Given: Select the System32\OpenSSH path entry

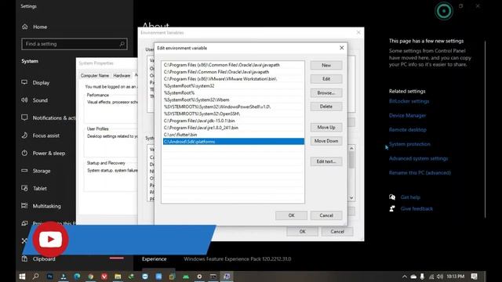Looking at the screenshot, I should click(x=234, y=114).
